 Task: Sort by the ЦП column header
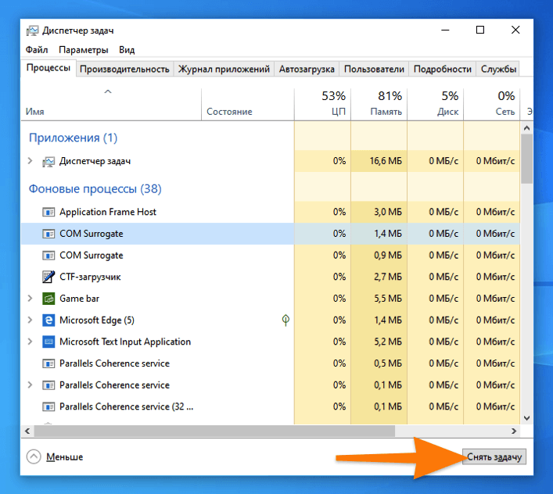point(323,104)
